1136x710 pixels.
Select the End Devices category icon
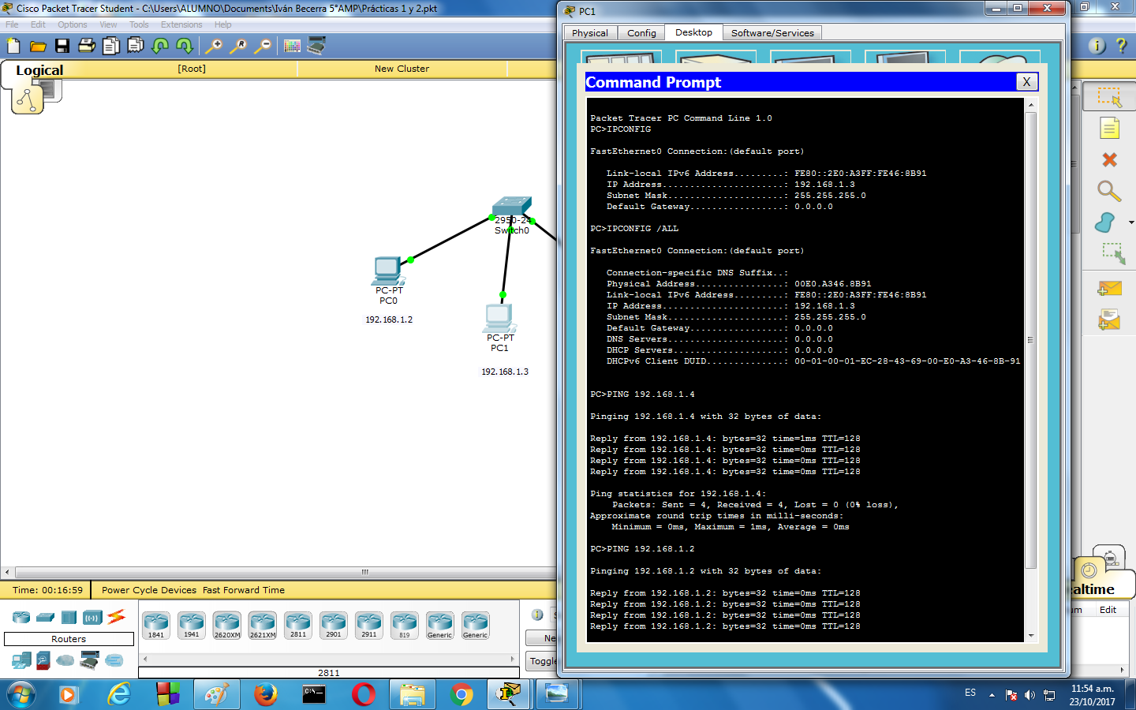[x=21, y=660]
